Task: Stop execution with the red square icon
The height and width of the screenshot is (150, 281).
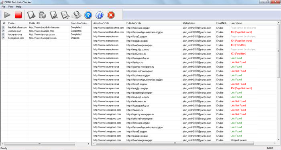Action: (x=18, y=15)
